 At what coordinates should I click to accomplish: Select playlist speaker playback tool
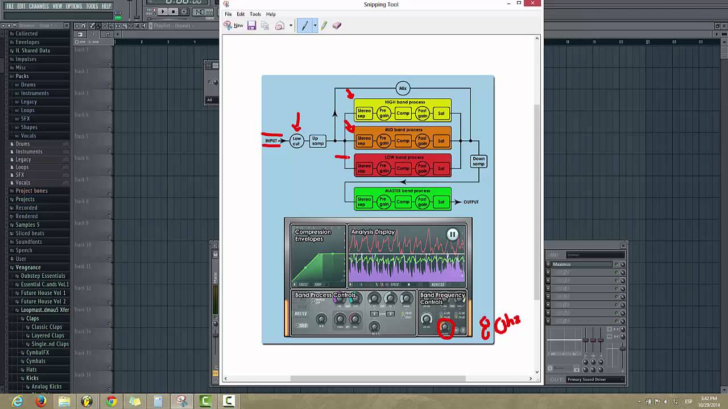click(x=143, y=26)
